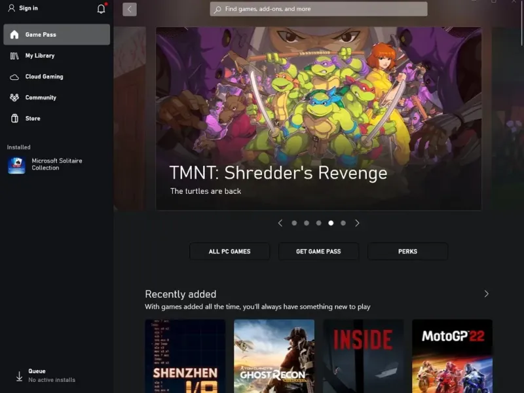Click the No active installs text
This screenshot has width=524, height=393.
(x=52, y=380)
